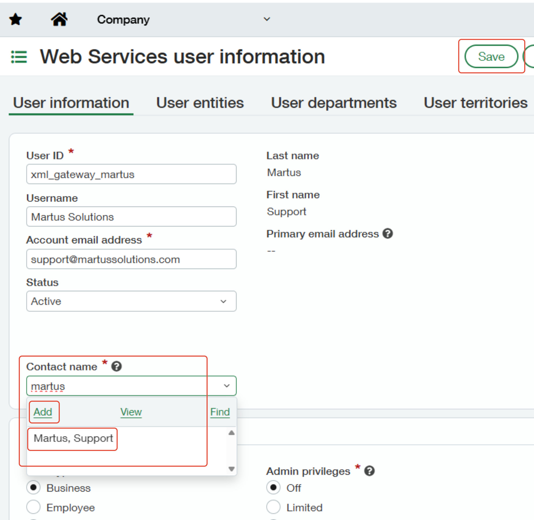Expand the Contact name combo box arrow

227,386
